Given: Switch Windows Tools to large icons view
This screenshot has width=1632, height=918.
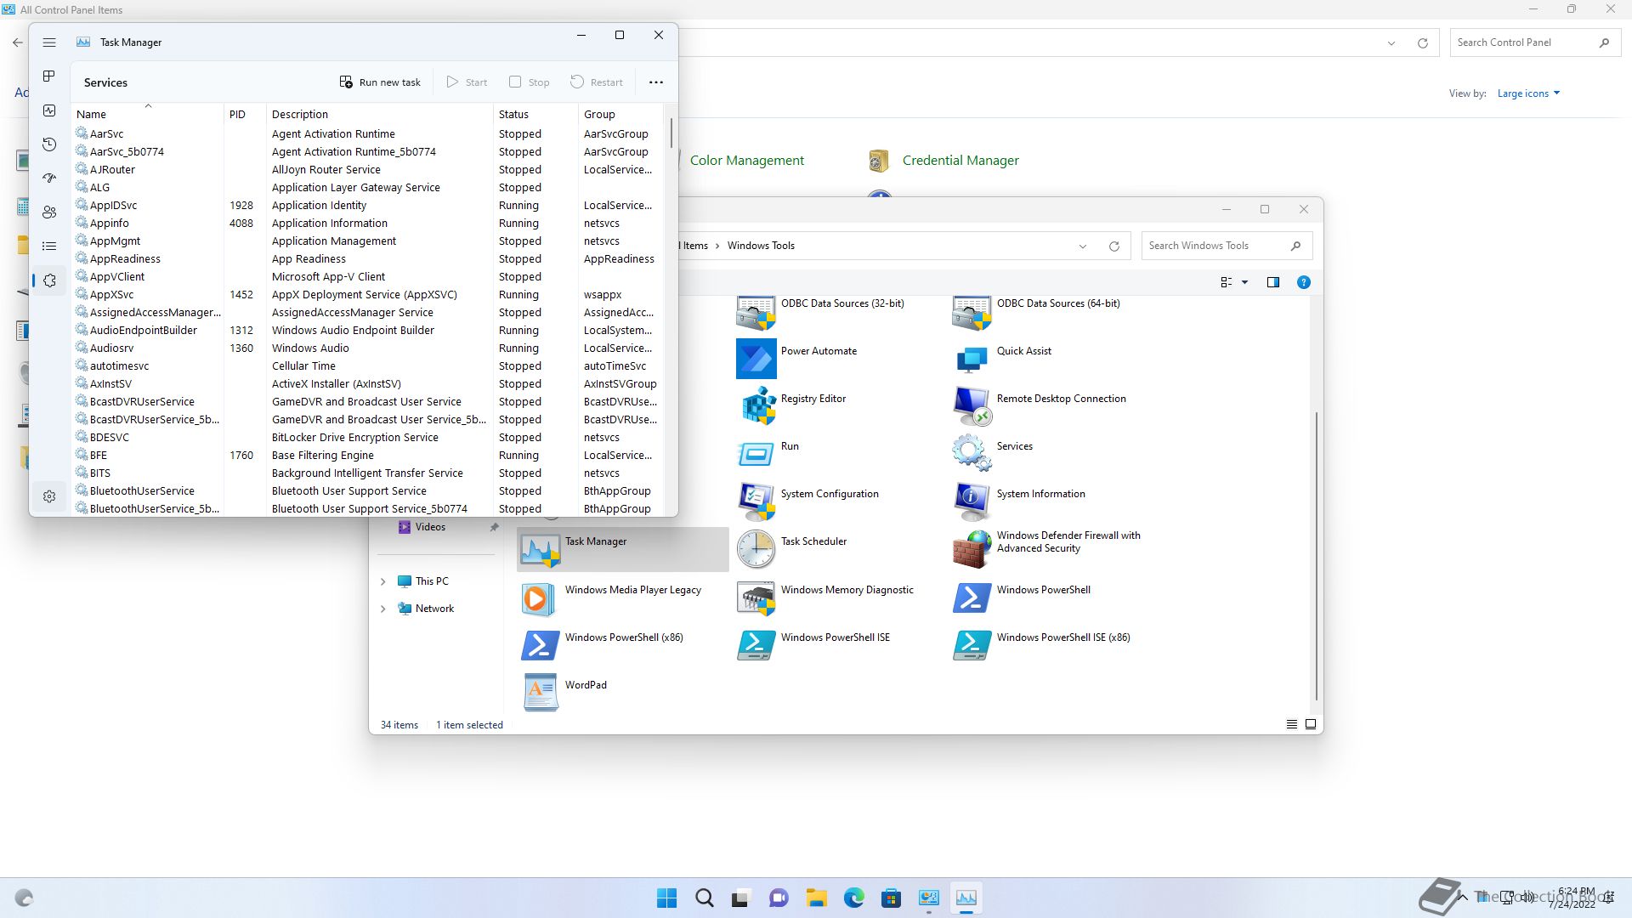Looking at the screenshot, I should (1310, 724).
